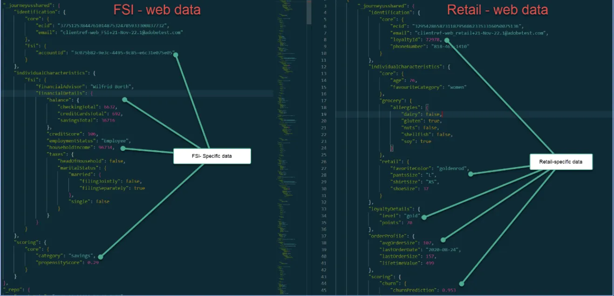Select the "financialAdvisor" line
The width and height of the screenshot is (614, 296).
(x=85, y=87)
